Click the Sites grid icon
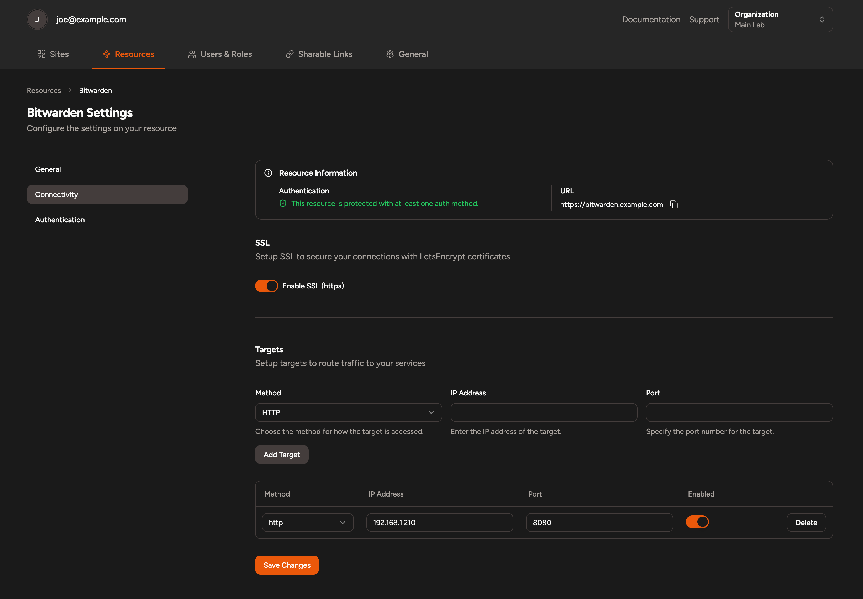Image resolution: width=863 pixels, height=599 pixels. pos(41,54)
